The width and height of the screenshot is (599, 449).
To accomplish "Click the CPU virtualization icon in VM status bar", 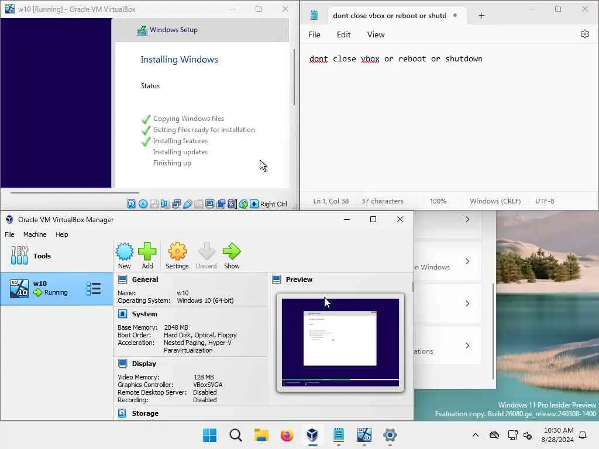I will point(232,204).
